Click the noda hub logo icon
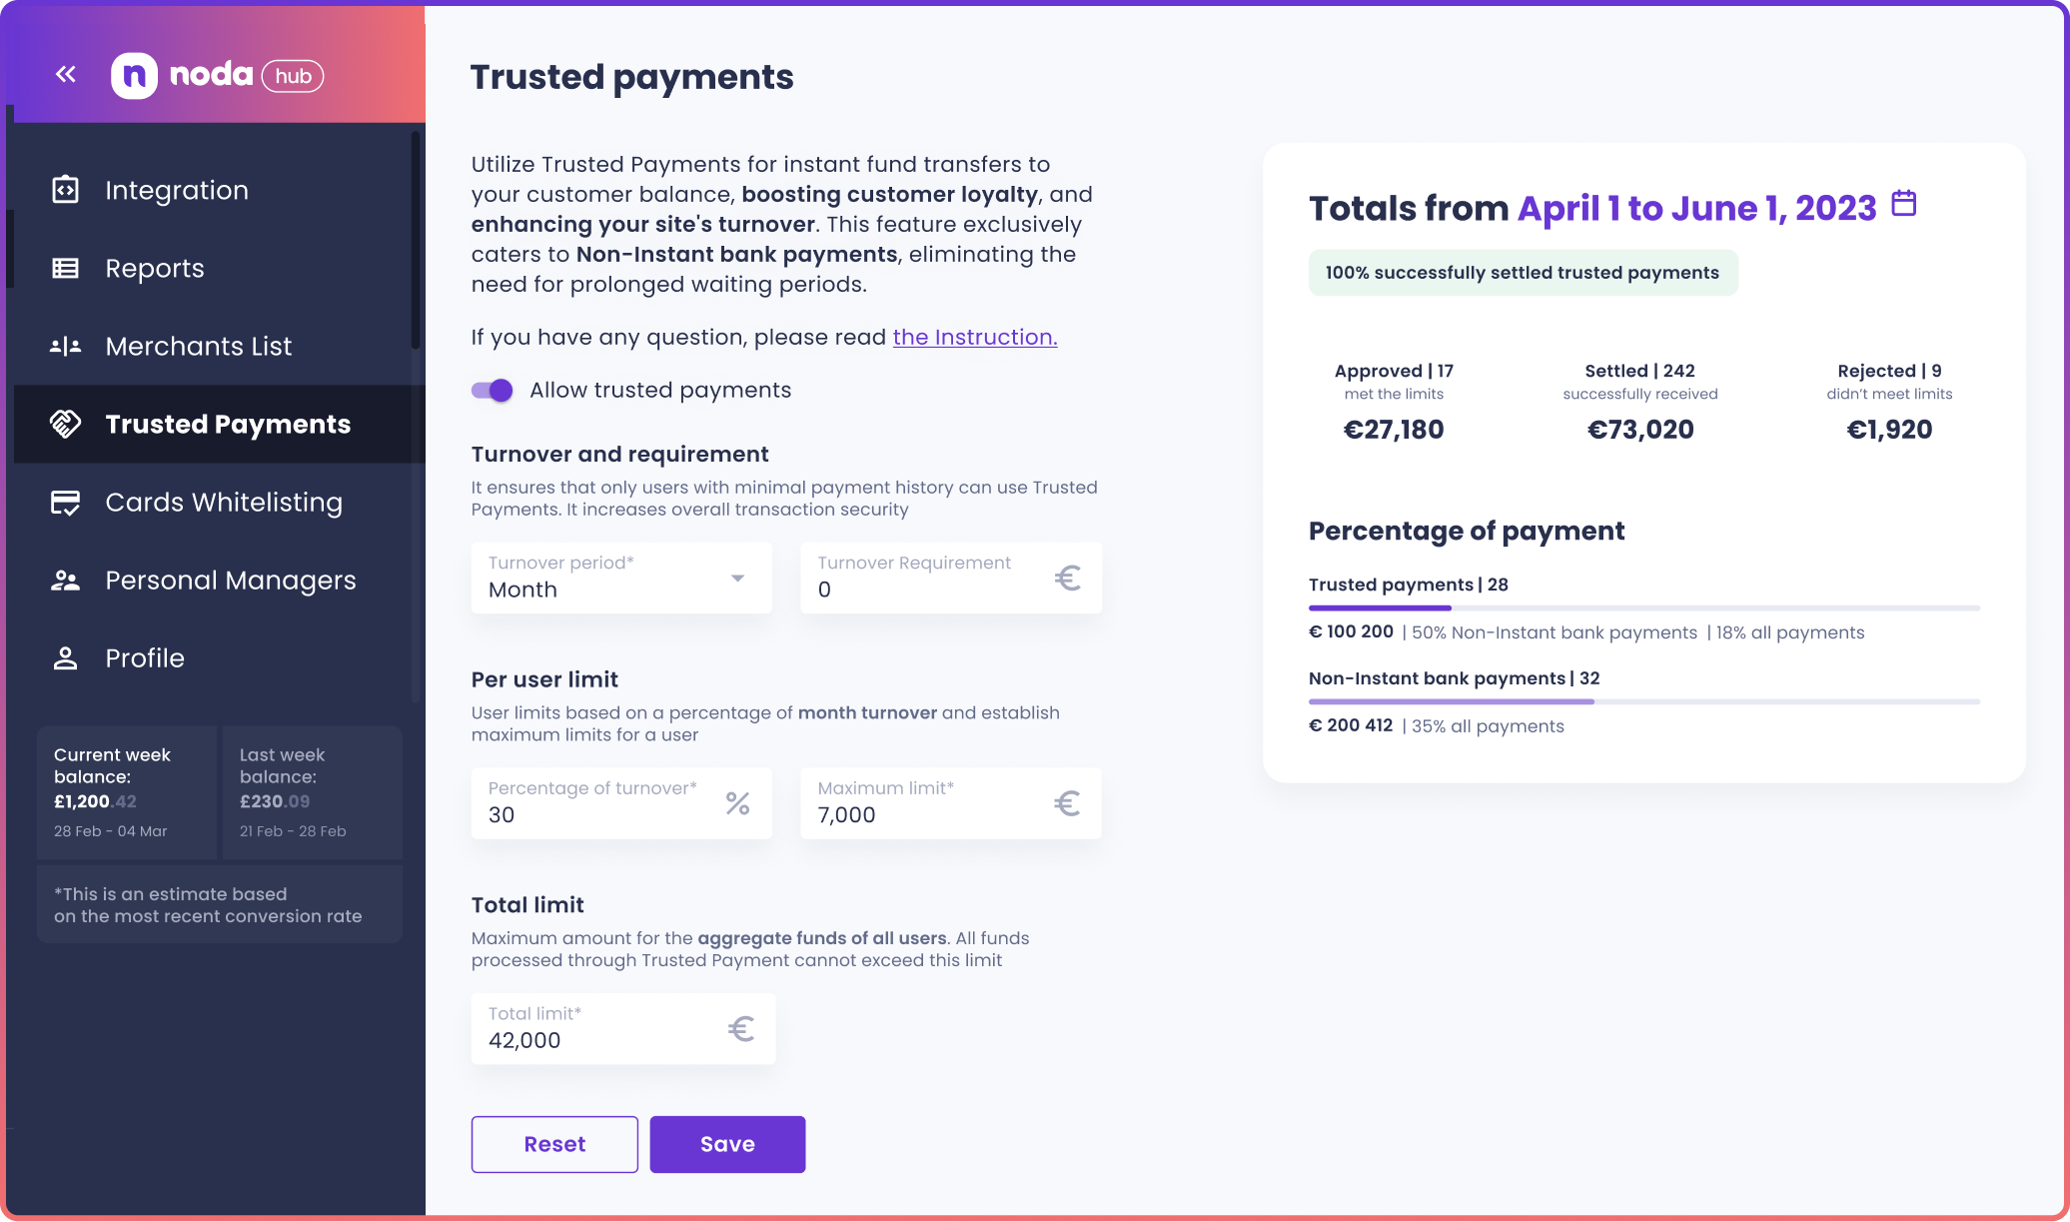This screenshot has height=1222, width=2070. [134, 76]
